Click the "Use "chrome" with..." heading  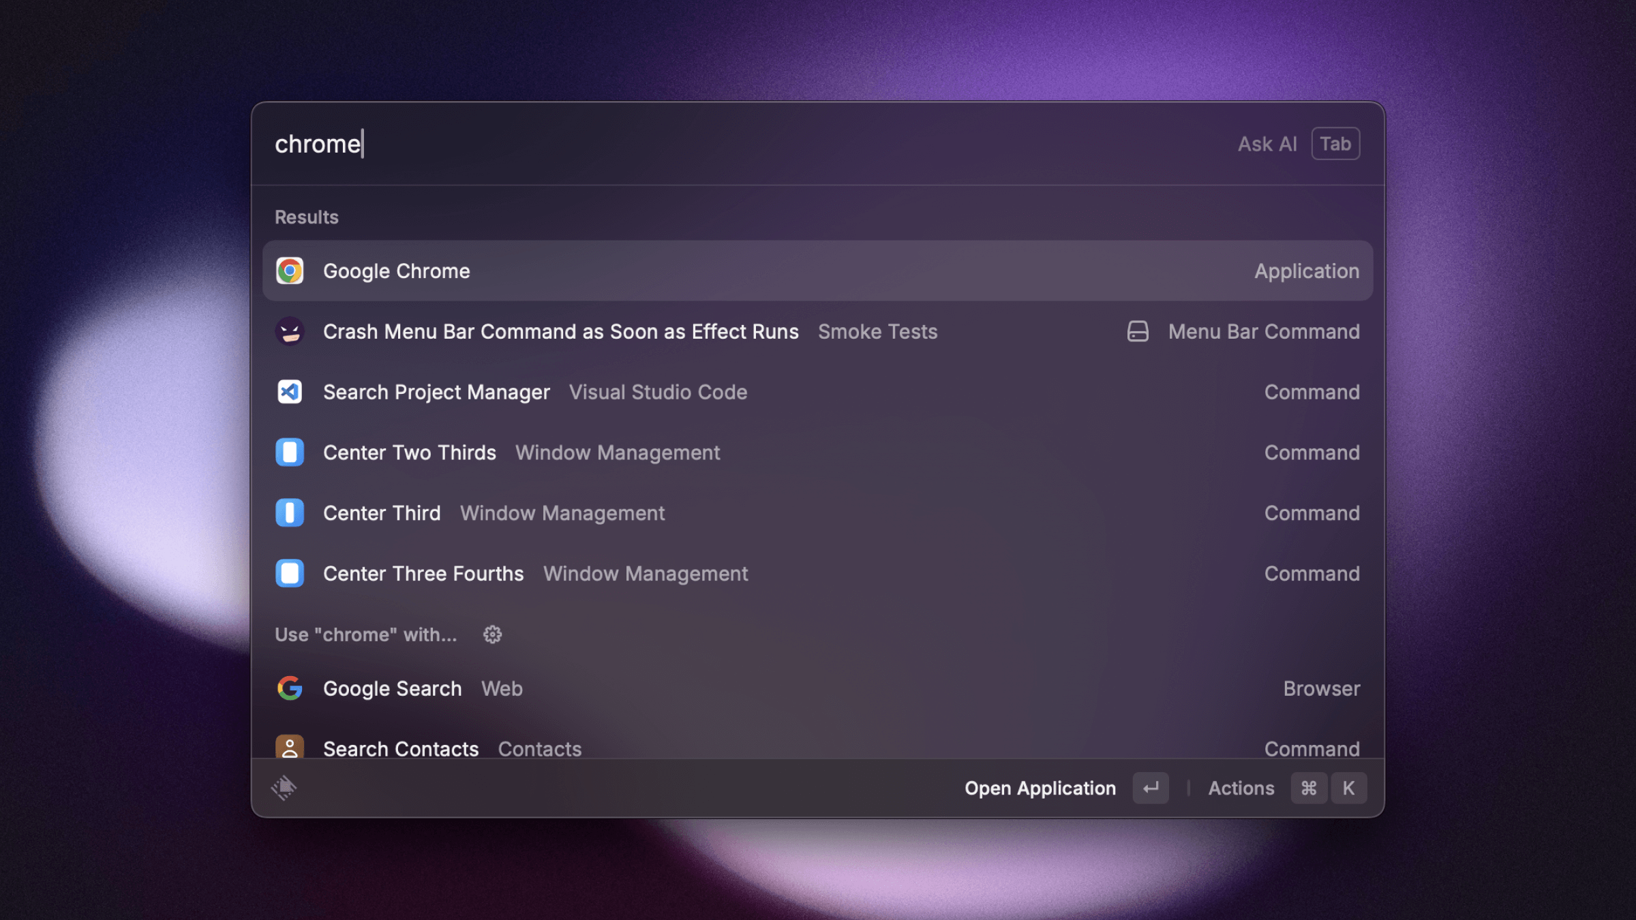click(x=366, y=634)
